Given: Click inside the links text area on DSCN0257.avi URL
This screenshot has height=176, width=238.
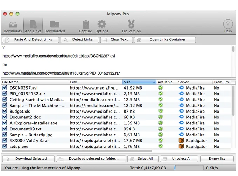Looking at the screenshot, I should (x=59, y=56).
